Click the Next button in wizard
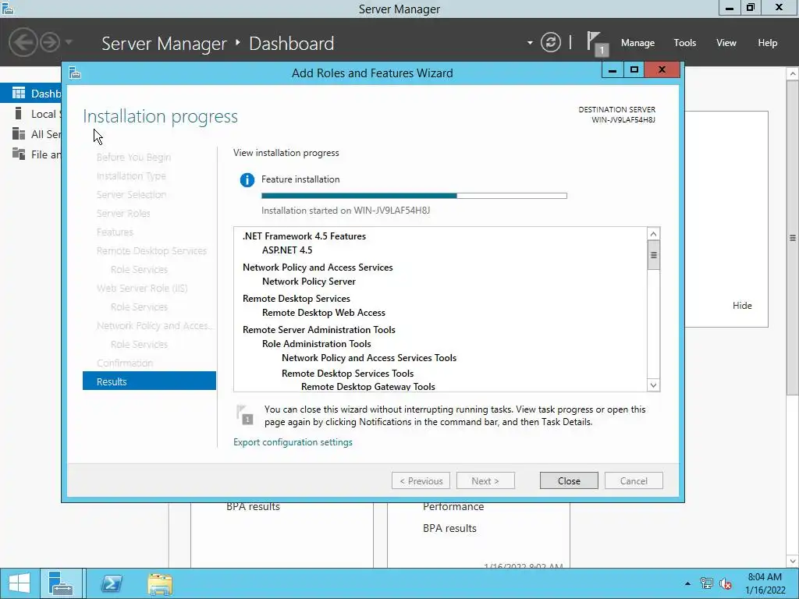799x599 pixels. 485,480
